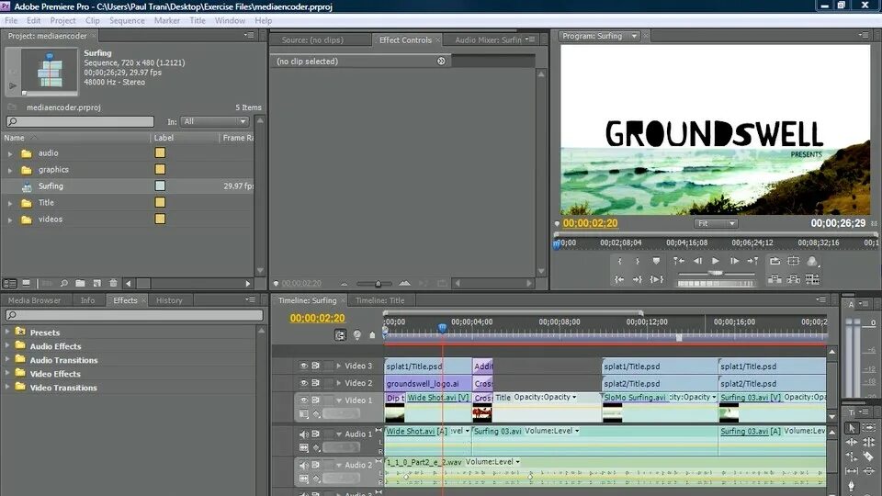Click the Extract button in Program monitor
The width and height of the screenshot is (882, 496).
click(793, 279)
